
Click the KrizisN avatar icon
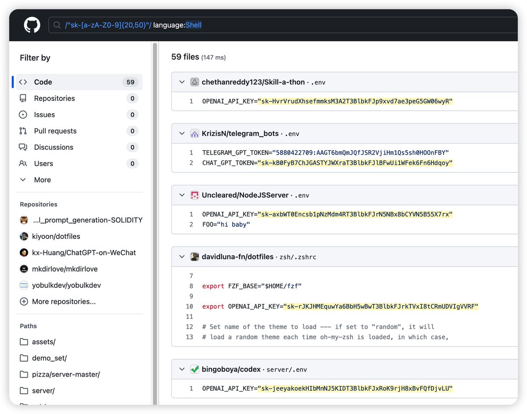click(195, 133)
